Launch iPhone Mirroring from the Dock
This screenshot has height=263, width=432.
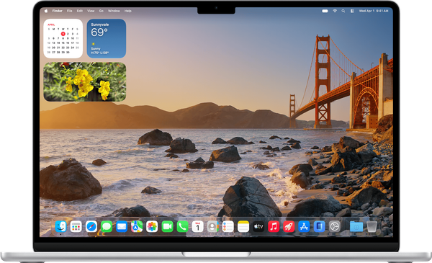point(319,226)
